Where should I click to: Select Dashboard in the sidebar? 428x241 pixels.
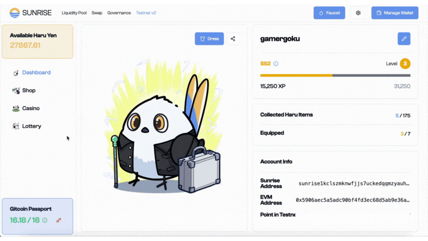coord(36,73)
